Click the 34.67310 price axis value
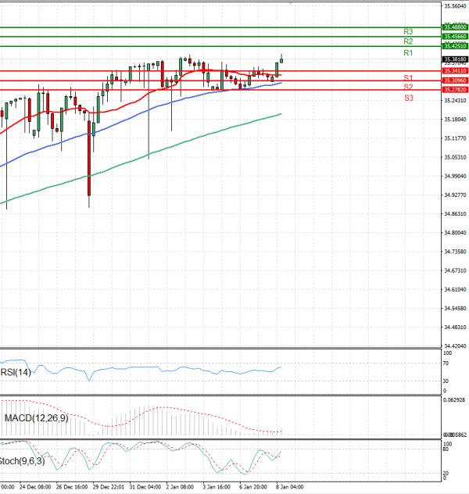This screenshot has height=494, width=469. 455,270
